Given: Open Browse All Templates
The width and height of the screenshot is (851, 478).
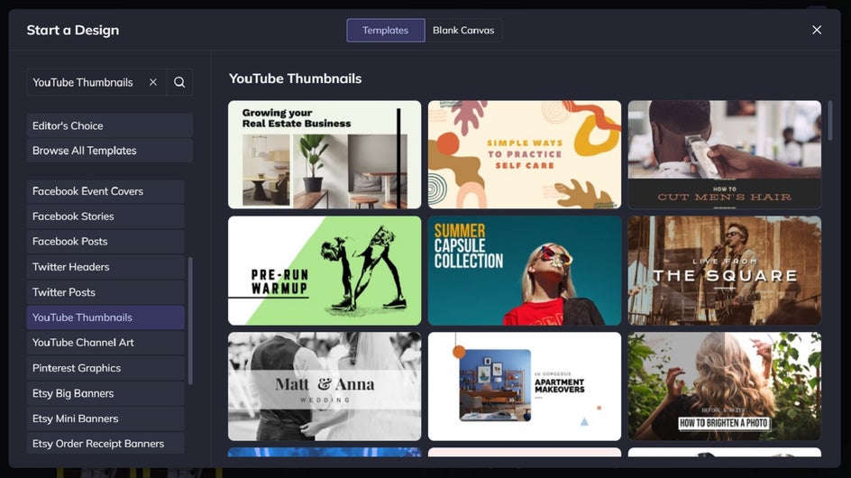Looking at the screenshot, I should point(109,151).
